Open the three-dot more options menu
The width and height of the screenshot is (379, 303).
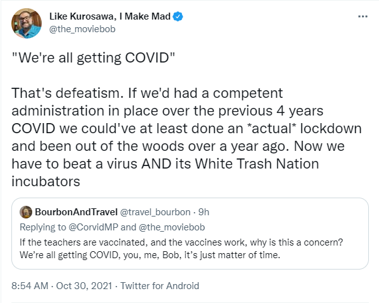(x=363, y=16)
